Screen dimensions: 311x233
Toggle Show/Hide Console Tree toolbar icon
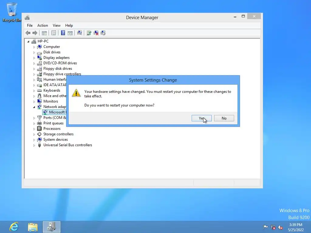[x=44, y=33]
